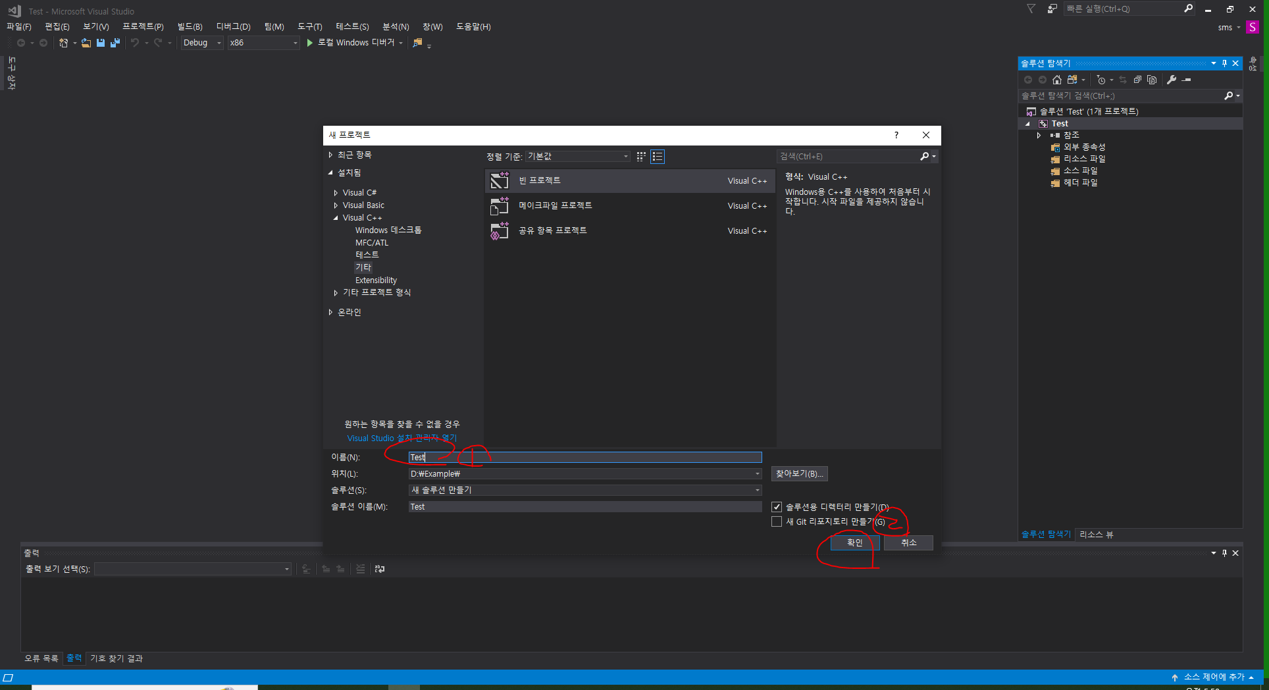Click the notifications filter flag icon
1269x690 pixels.
tap(1031, 9)
